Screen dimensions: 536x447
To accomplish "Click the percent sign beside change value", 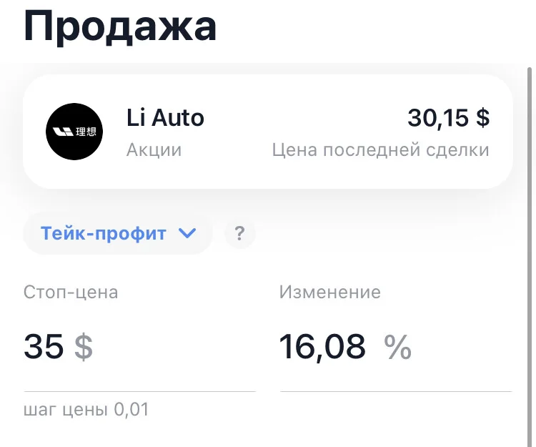I will pyautogui.click(x=397, y=347).
